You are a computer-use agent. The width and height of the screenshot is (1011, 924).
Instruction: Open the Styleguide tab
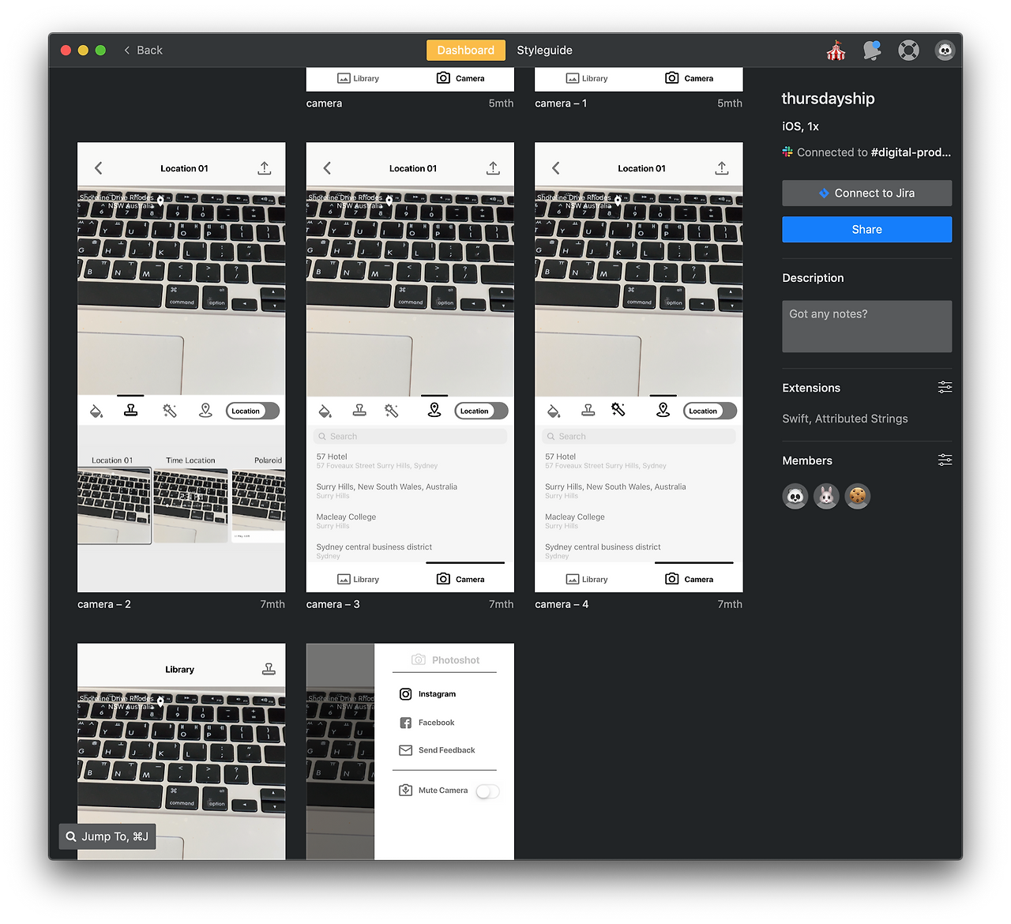tap(545, 50)
